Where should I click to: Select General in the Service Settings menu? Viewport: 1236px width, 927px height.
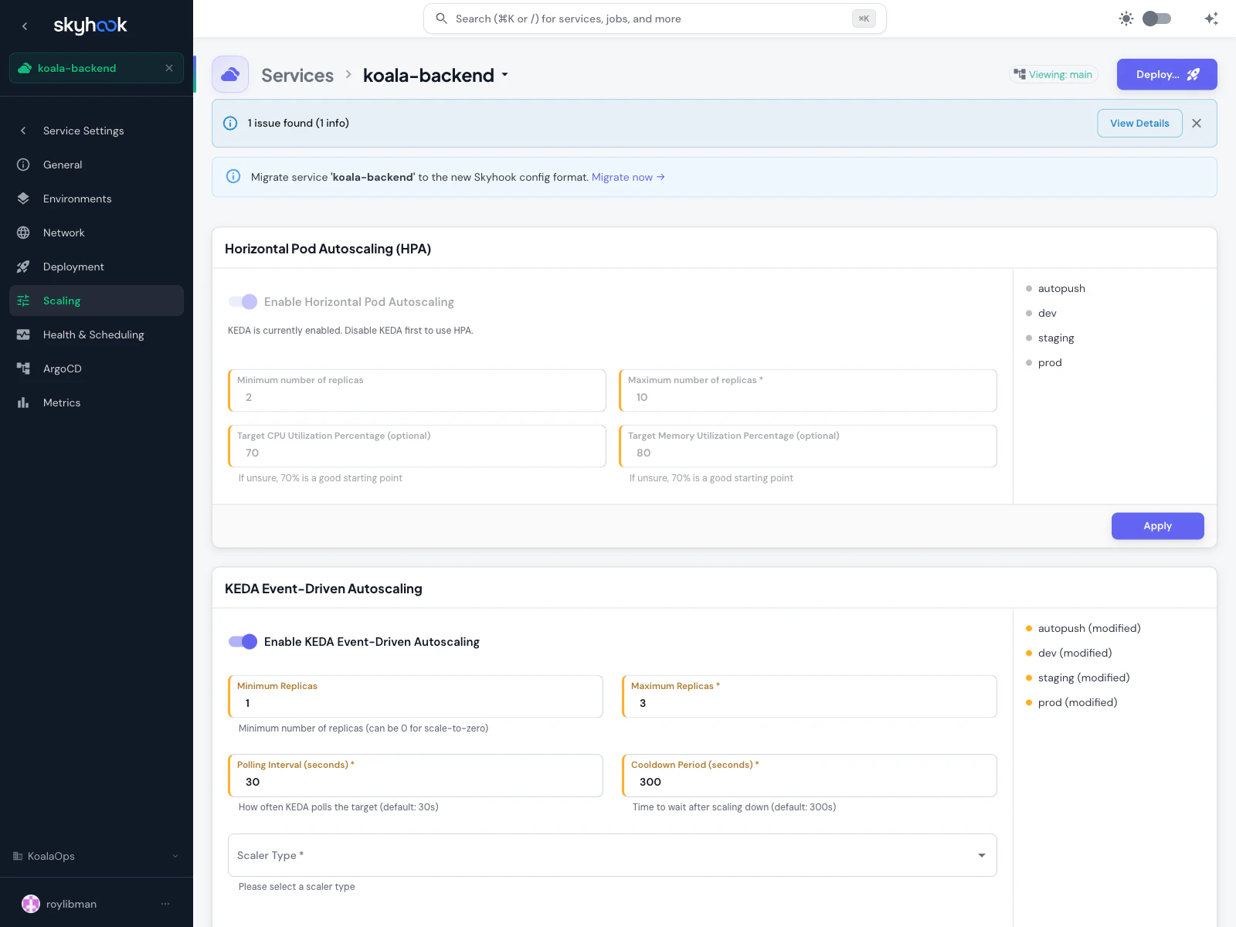[63, 165]
